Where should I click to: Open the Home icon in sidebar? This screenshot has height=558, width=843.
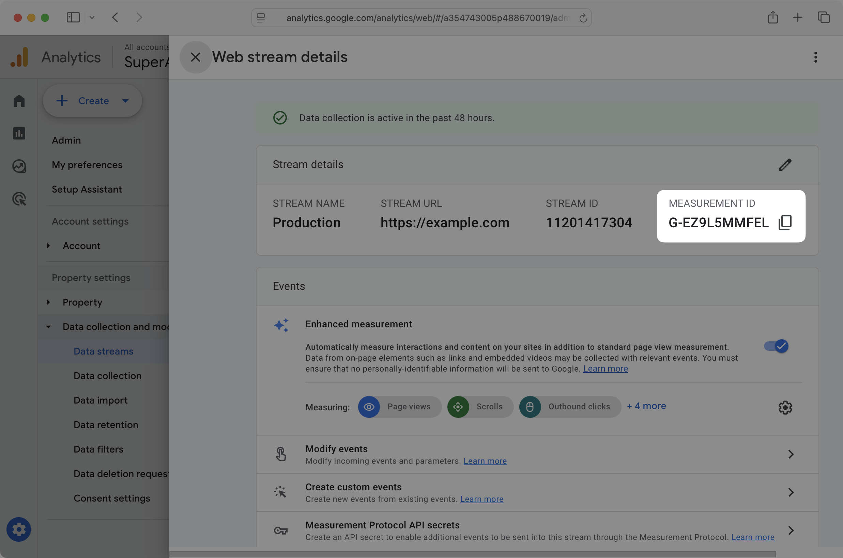coord(18,101)
